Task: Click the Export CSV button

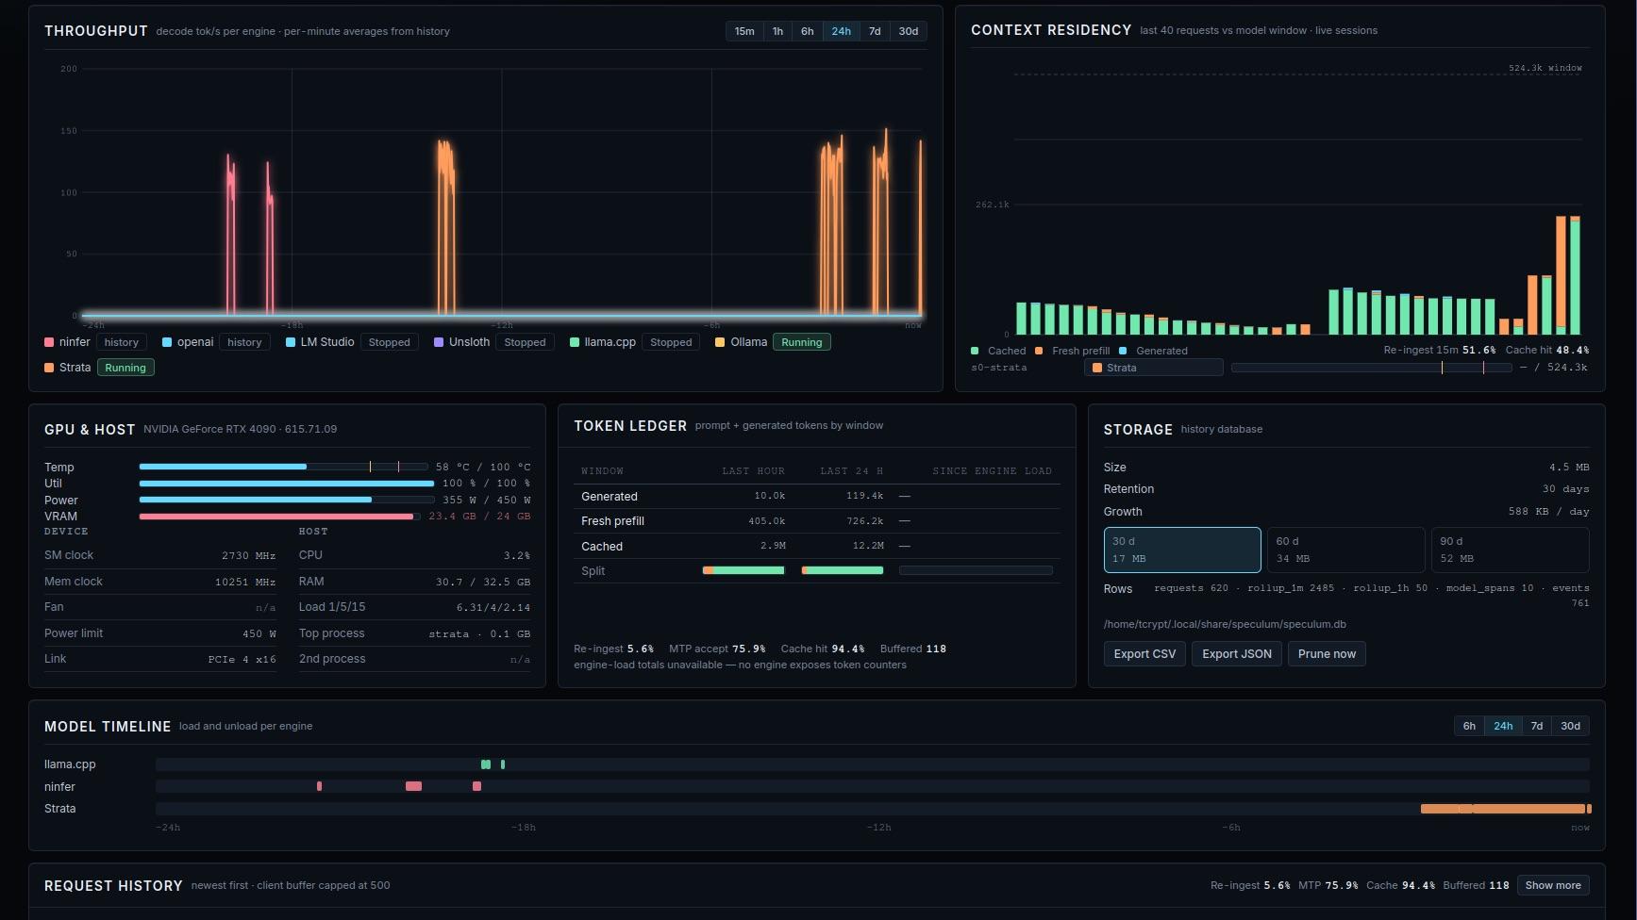Action: [x=1144, y=654]
